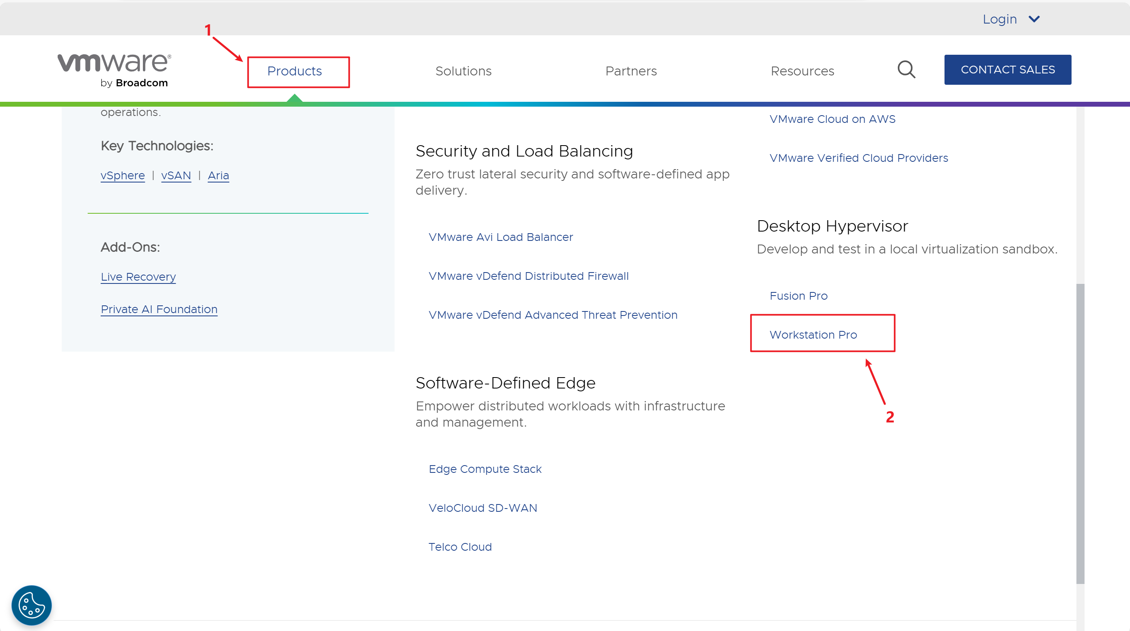Screen dimensions: 1130x631
Task: Click the Security and Load Balancing heading
Action: click(x=524, y=151)
